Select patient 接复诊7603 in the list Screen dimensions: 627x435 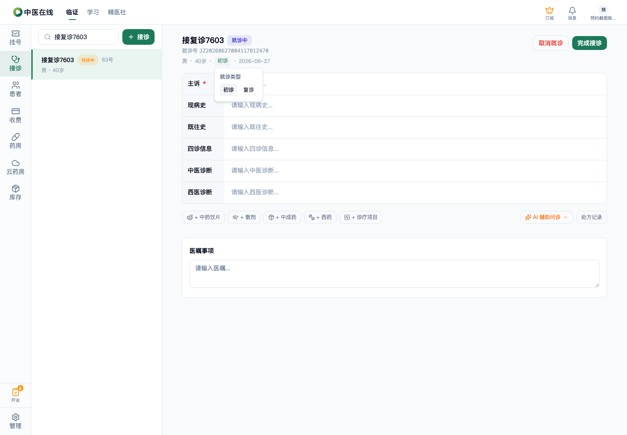pos(97,64)
